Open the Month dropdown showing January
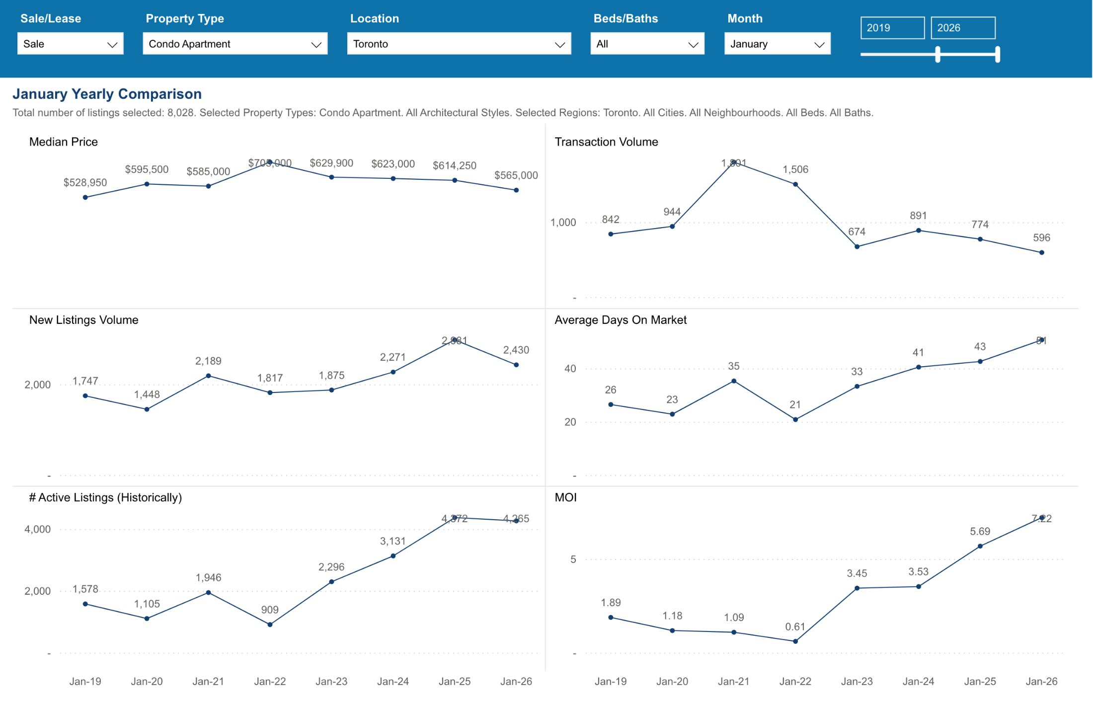This screenshot has width=1093, height=707. (777, 44)
